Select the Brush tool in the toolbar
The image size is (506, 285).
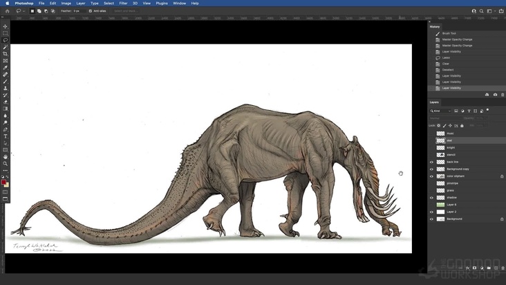coord(5,82)
